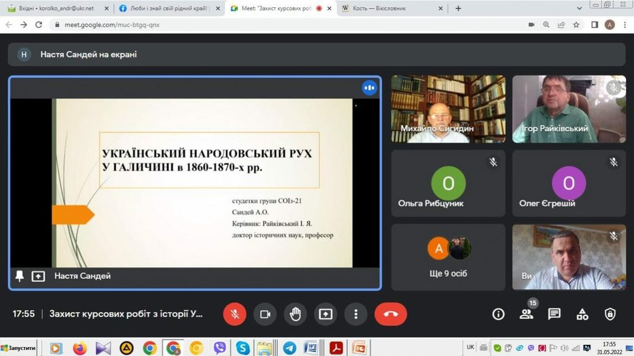
Task: Open the chat with everyone panel
Action: (554, 314)
